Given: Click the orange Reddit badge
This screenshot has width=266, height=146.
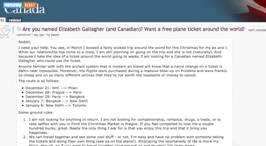Looking at the screenshot, I should click(30, 5).
